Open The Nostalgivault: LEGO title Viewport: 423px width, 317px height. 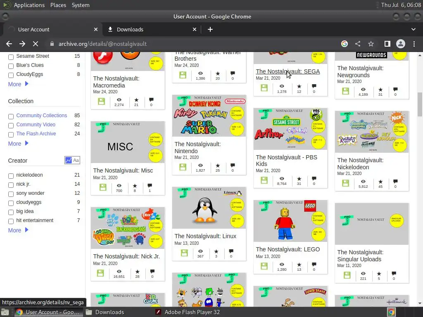288,249
